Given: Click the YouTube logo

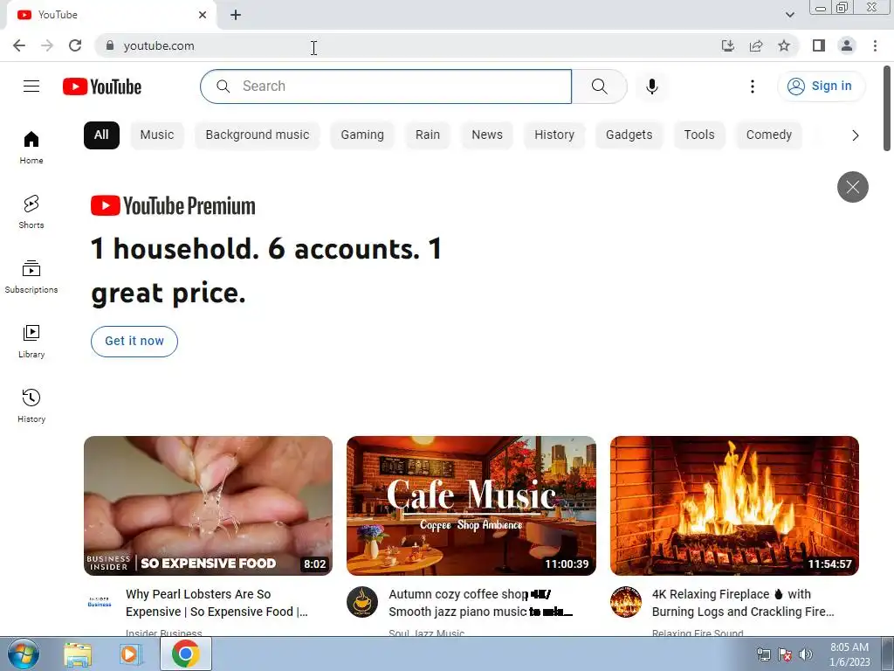Looking at the screenshot, I should (102, 86).
